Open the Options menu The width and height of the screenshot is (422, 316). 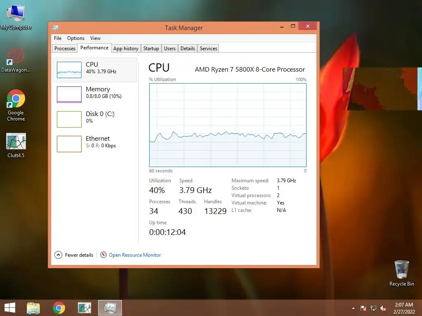(76, 38)
